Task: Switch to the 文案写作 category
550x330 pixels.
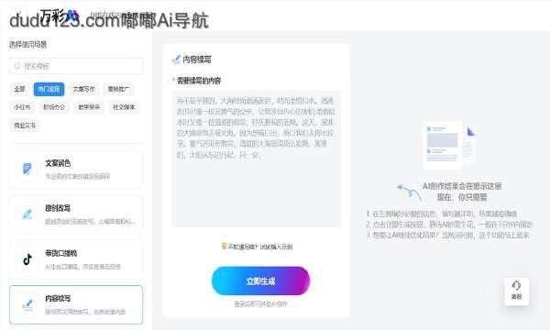Action: 83,89
